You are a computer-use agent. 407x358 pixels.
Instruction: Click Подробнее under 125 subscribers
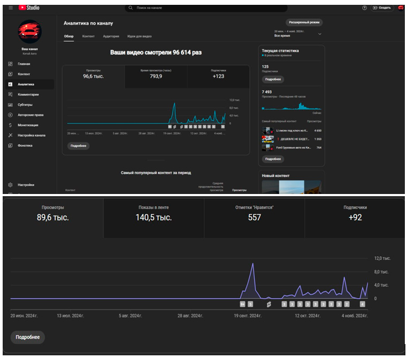[x=273, y=79]
